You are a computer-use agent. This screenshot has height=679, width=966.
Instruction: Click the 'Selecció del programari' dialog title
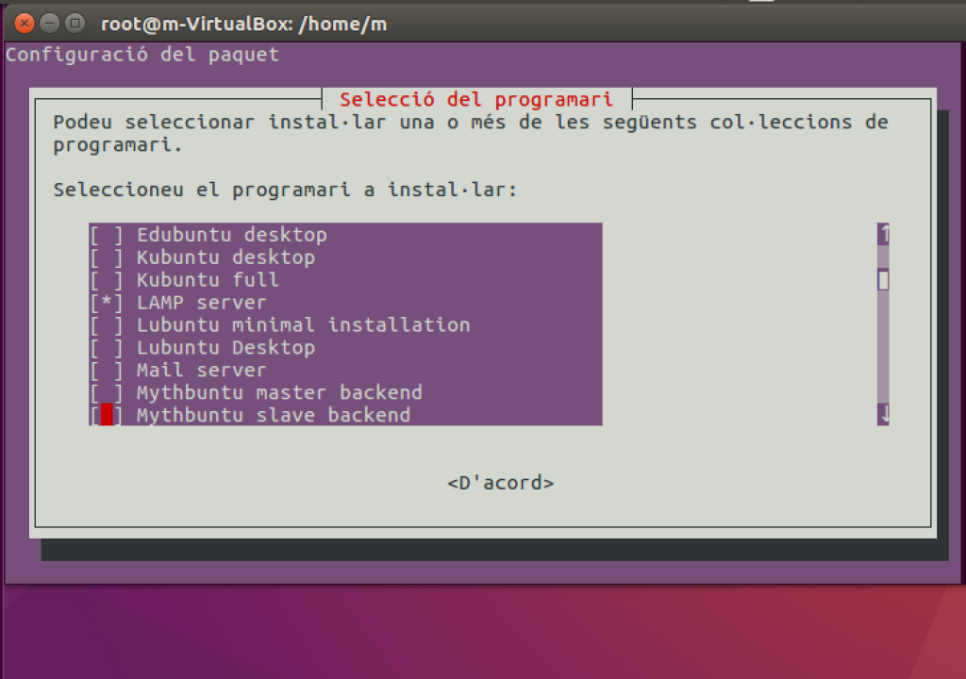coord(475,99)
